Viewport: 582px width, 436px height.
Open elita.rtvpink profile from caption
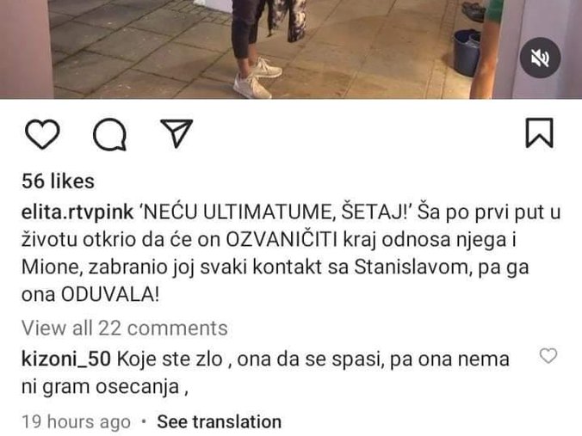(x=77, y=212)
